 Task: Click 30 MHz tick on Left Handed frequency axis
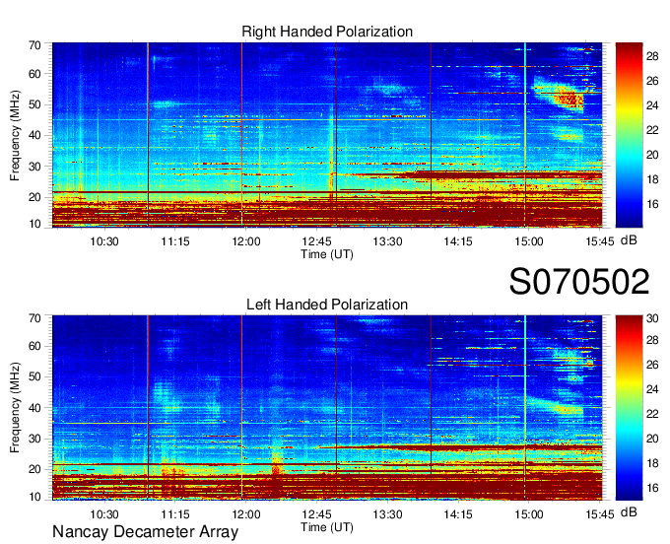[x=34, y=439]
